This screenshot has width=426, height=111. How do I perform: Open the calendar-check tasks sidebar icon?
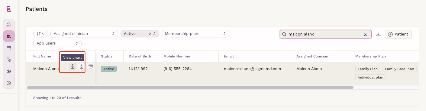click(x=9, y=60)
